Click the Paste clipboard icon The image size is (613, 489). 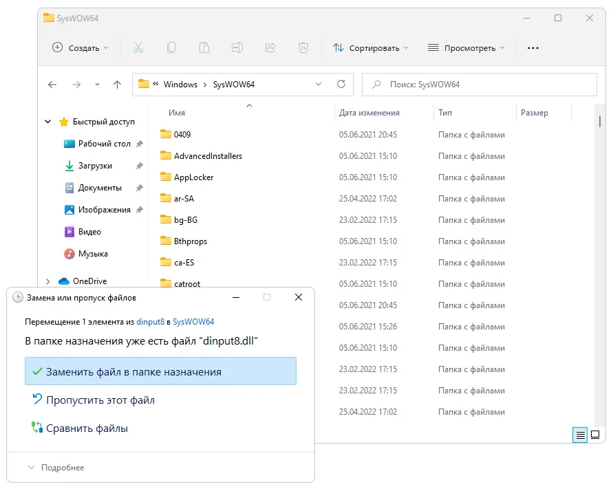click(x=204, y=48)
